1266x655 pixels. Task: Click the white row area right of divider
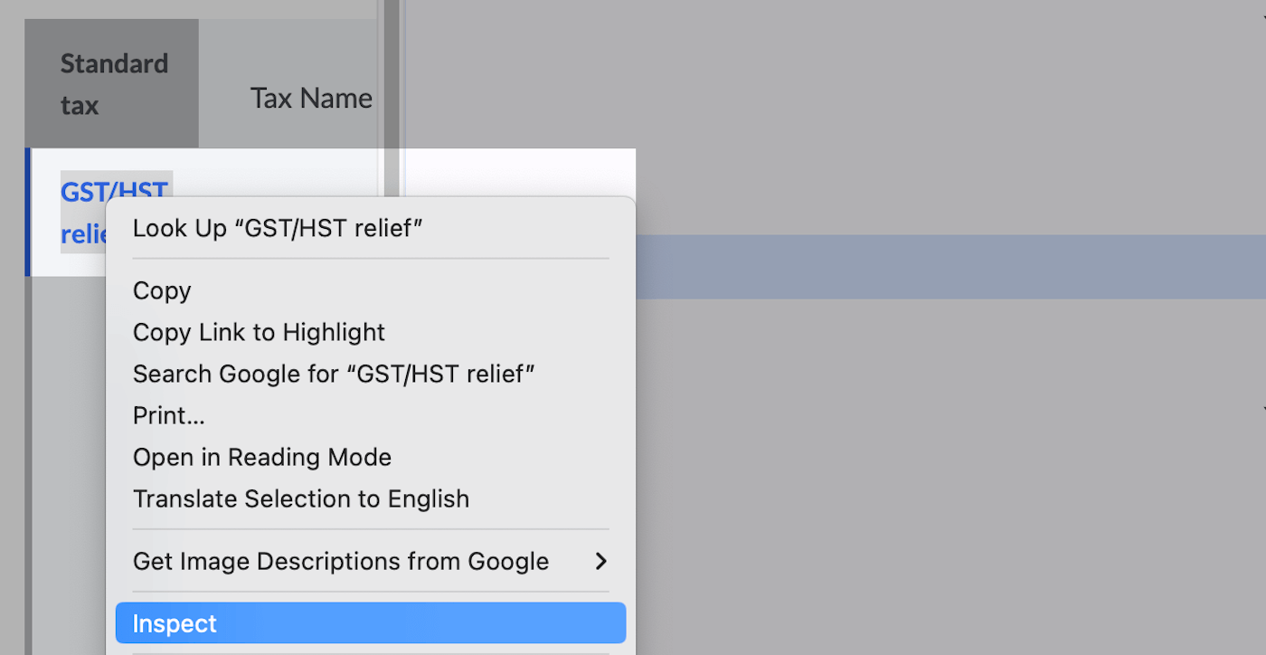(x=520, y=172)
